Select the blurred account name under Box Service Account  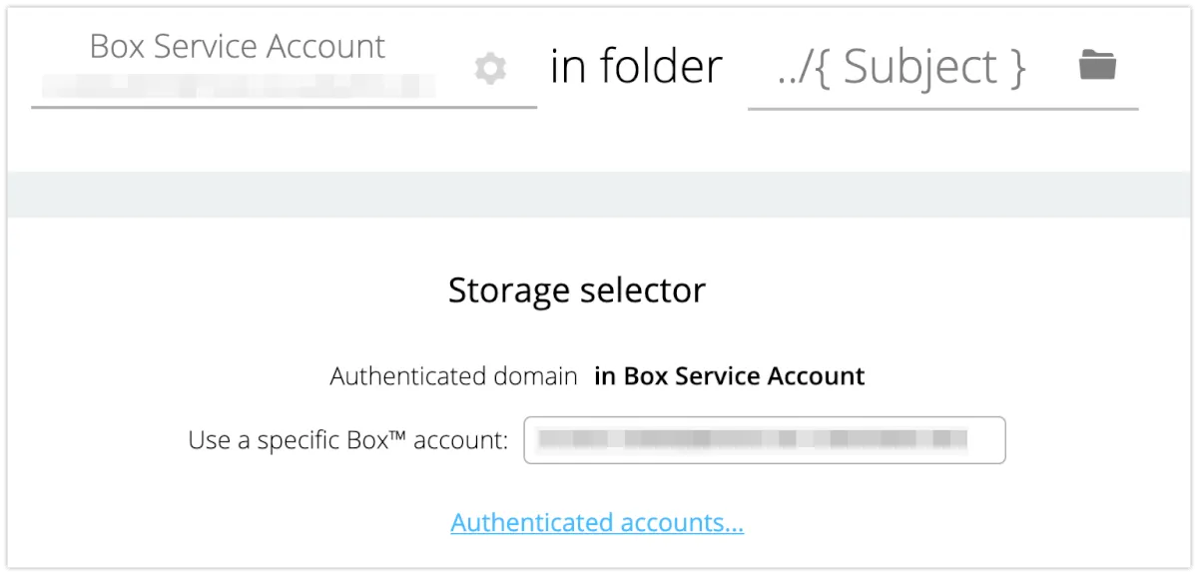(237, 86)
